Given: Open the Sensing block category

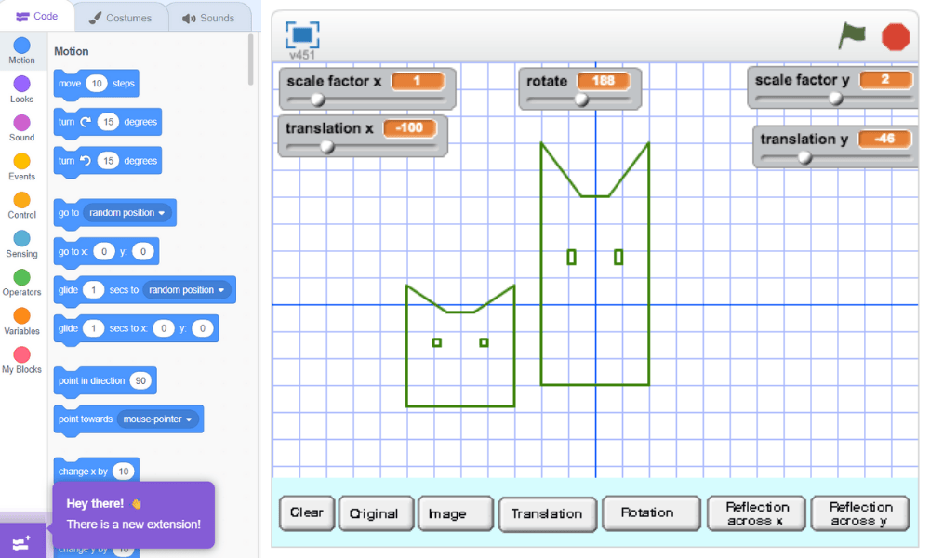Looking at the screenshot, I should pos(21,239).
